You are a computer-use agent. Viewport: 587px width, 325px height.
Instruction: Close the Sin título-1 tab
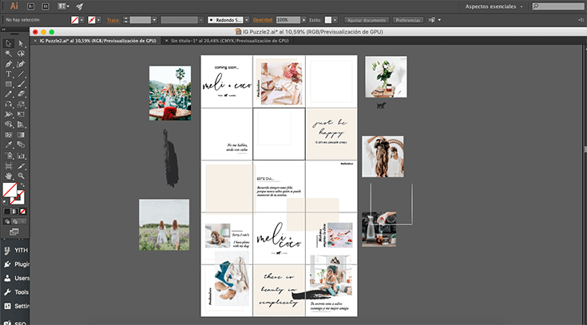click(x=167, y=41)
